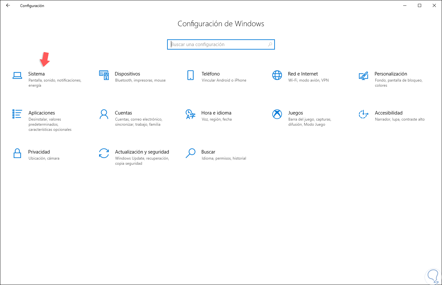Image resolution: width=442 pixels, height=285 pixels.
Task: Open the Dispositivos devices icon
Action: pyautogui.click(x=104, y=75)
